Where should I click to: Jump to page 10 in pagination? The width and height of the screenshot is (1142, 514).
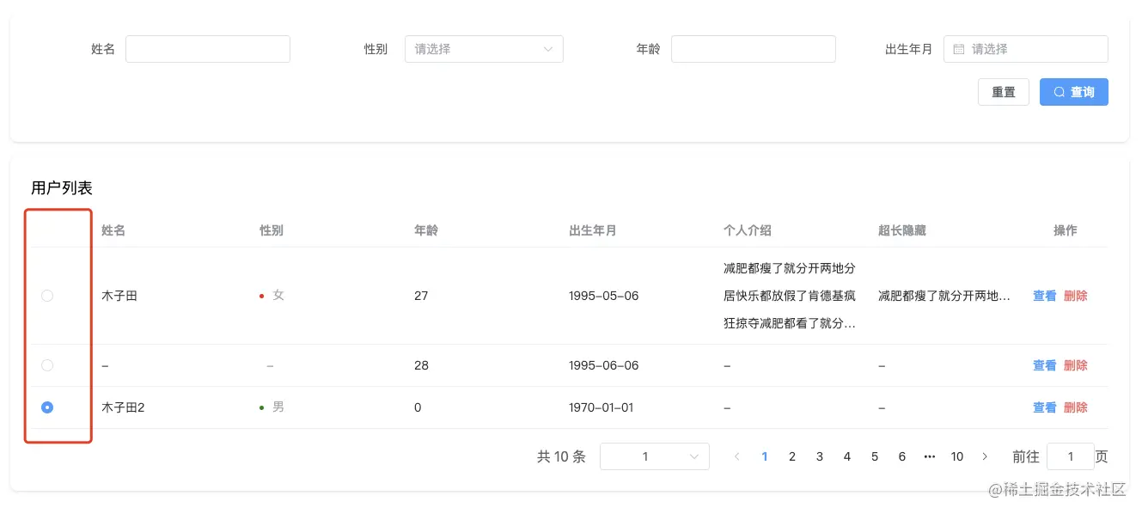pos(957,456)
